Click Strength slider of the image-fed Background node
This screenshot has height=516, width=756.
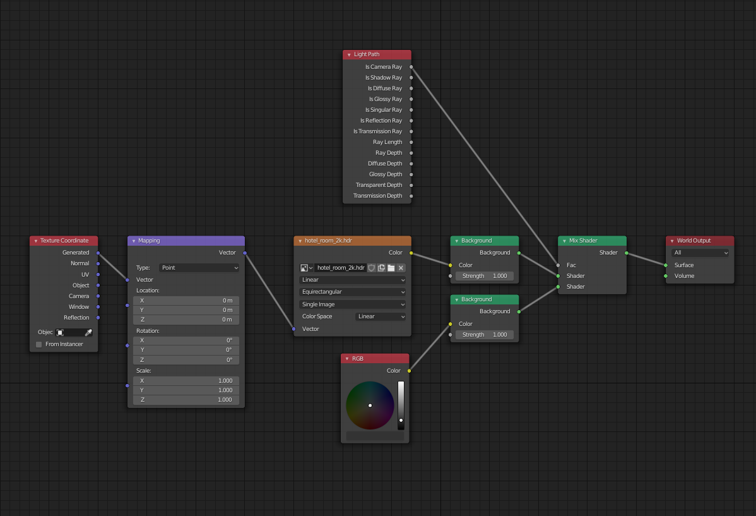coord(485,276)
